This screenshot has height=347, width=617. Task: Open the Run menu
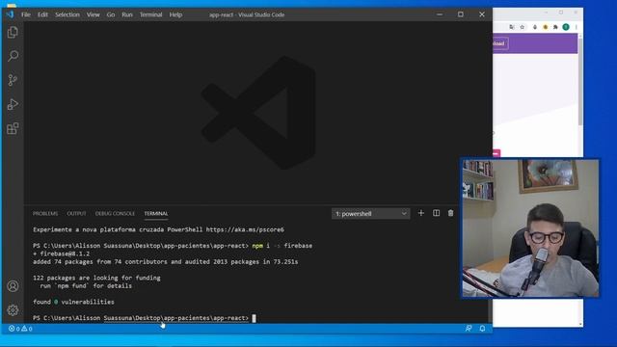click(127, 14)
